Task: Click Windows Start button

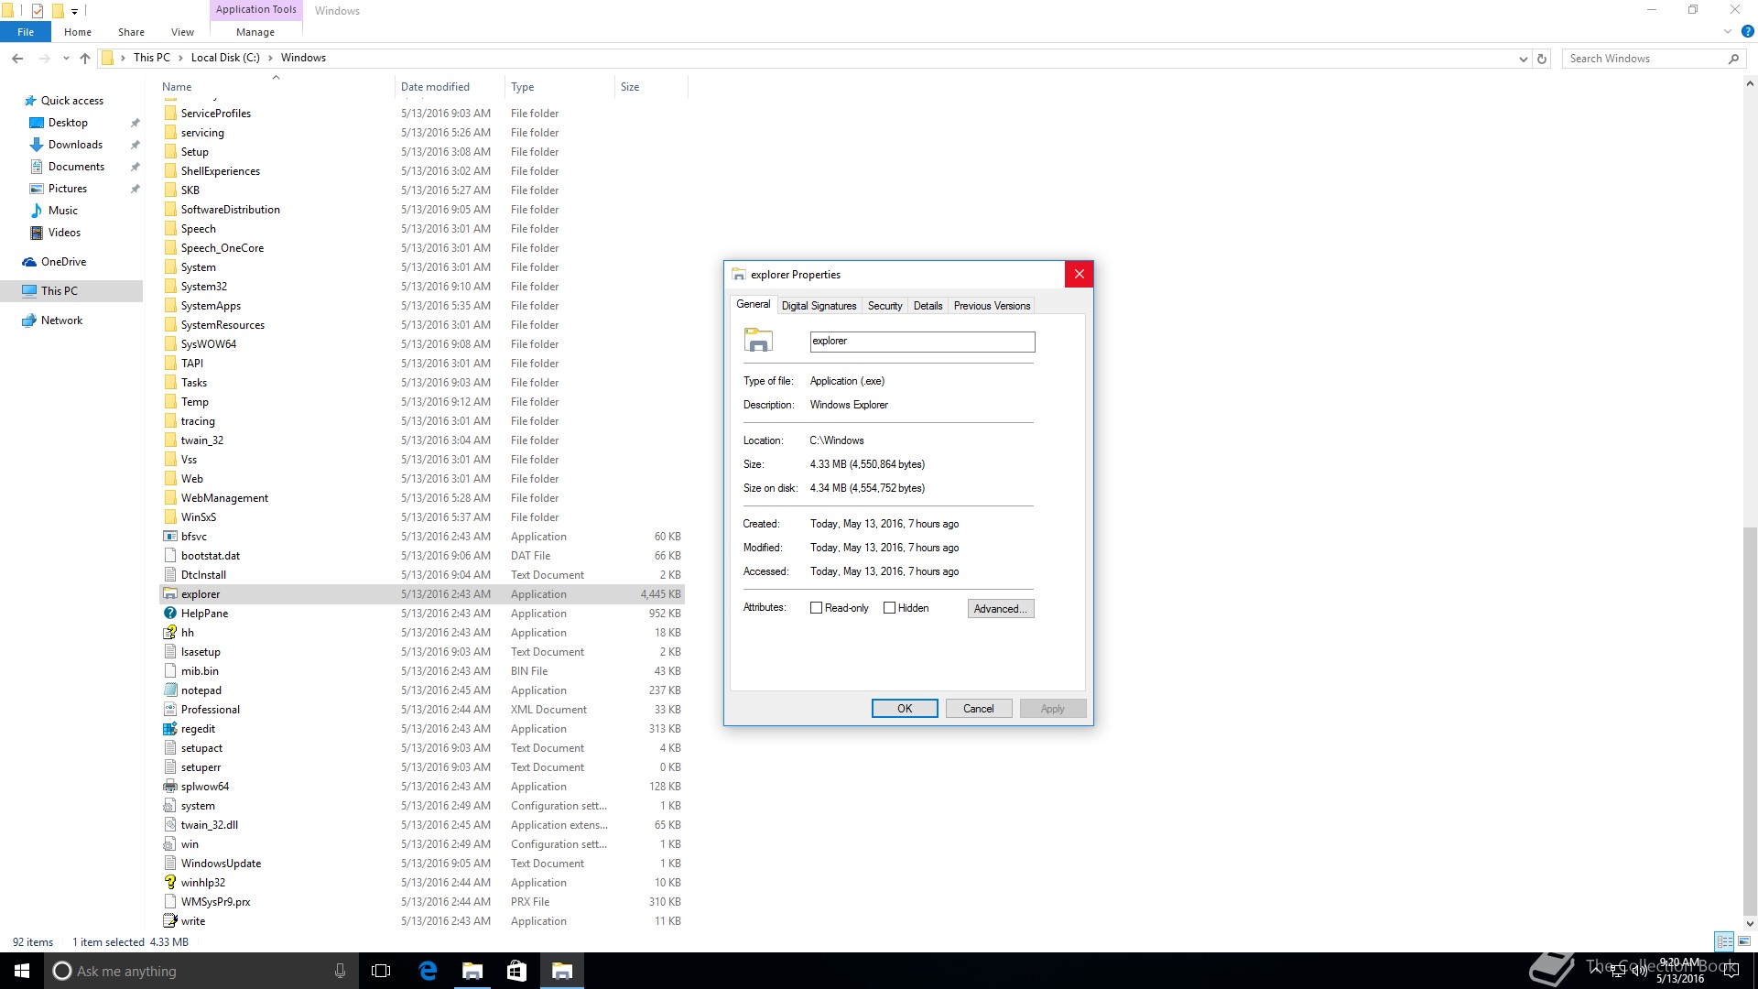Action: (x=22, y=971)
